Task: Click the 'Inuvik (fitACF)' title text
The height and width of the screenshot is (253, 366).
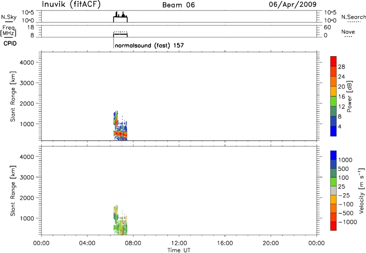Action: [71, 5]
